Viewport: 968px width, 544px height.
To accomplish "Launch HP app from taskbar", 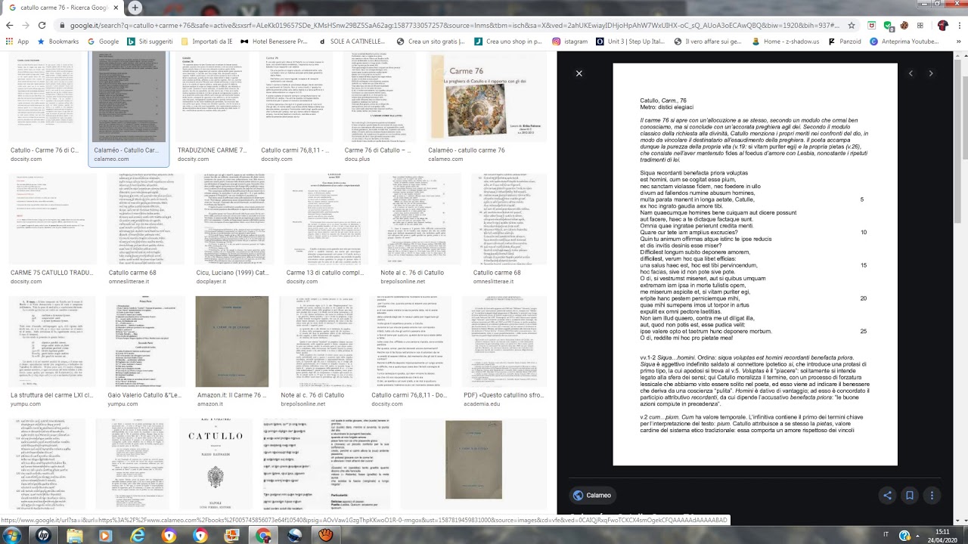I will 43,535.
